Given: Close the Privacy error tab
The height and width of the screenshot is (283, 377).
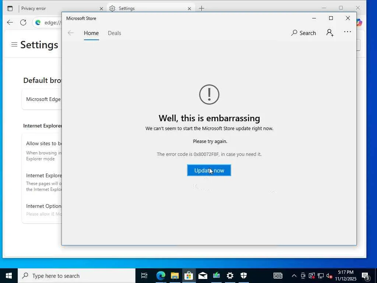Looking at the screenshot, I should click(101, 9).
